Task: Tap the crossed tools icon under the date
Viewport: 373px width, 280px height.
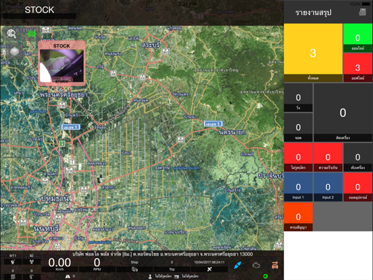Action: (209, 269)
